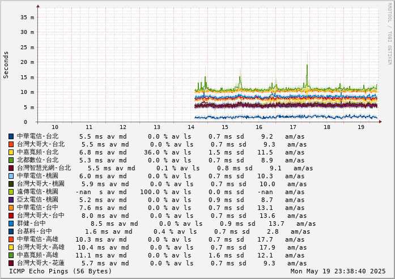395x279 pixels.
Task: Click the orange swatch for 中華電信-台中
Action: pyautogui.click(x=11, y=208)
